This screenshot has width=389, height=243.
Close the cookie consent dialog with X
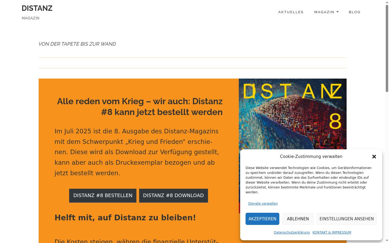pyautogui.click(x=374, y=157)
